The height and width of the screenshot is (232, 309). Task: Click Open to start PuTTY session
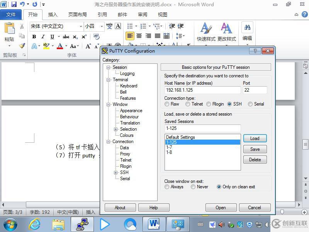tap(221, 208)
